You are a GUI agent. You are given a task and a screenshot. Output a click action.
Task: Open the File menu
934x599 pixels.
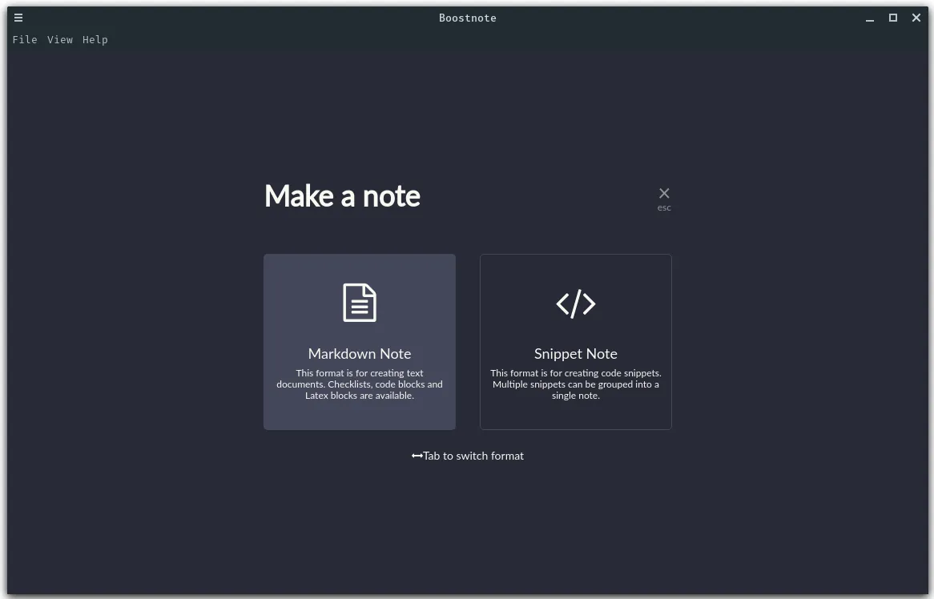coord(25,40)
